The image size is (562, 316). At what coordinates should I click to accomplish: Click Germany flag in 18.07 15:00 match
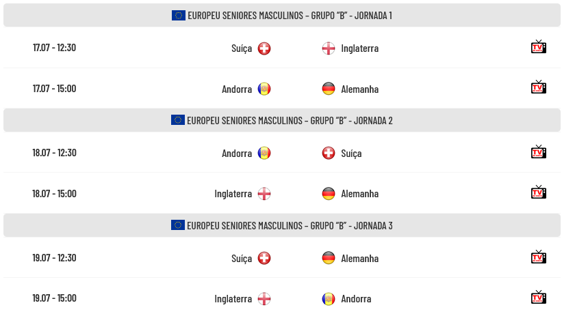[x=329, y=194]
